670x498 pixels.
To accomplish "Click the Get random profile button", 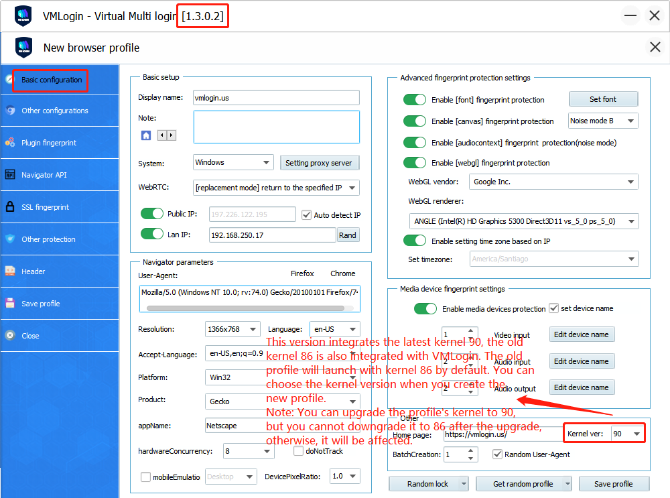I will (x=523, y=484).
